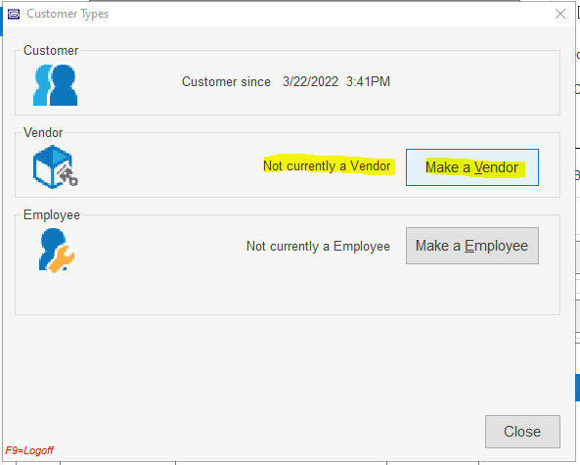Make this customer a Vendor

(472, 167)
